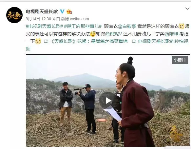Click the blue verified V badge
The image size is (191, 149).
coord(62,11)
